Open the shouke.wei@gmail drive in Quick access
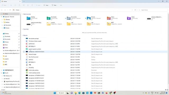 tap(154, 18)
